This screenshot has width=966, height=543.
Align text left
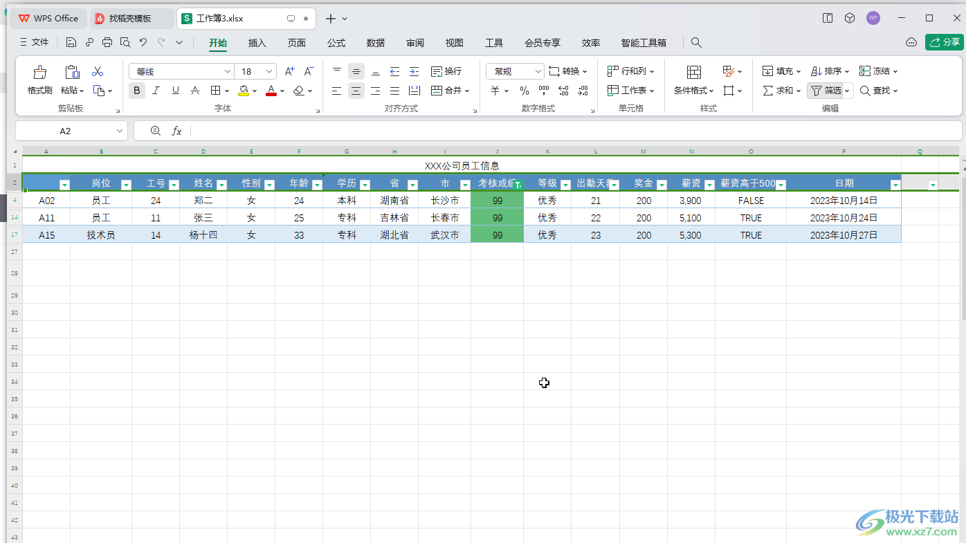coord(337,91)
